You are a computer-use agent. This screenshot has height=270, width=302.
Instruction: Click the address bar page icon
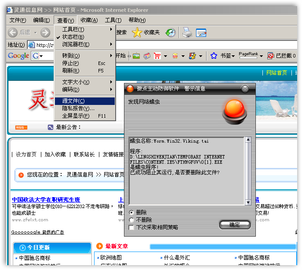[x=31, y=45]
